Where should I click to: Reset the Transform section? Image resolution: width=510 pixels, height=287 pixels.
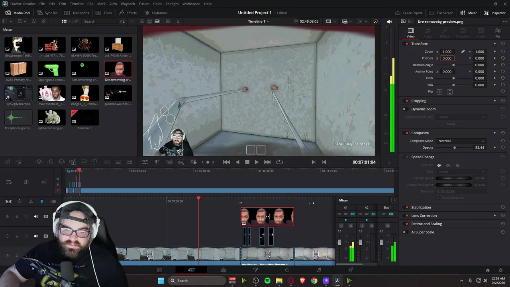coord(503,43)
